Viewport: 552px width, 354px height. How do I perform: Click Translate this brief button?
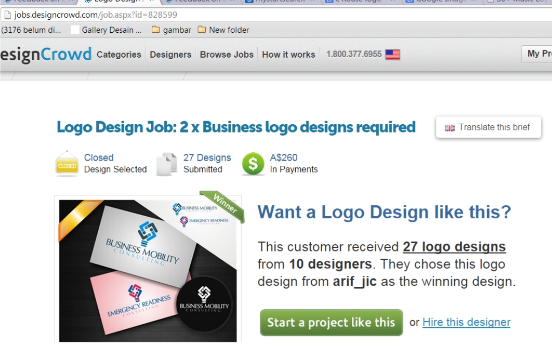[488, 127]
